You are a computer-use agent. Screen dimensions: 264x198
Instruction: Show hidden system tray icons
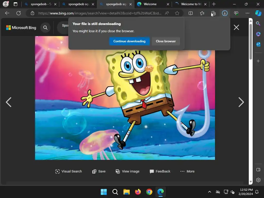[210, 192]
